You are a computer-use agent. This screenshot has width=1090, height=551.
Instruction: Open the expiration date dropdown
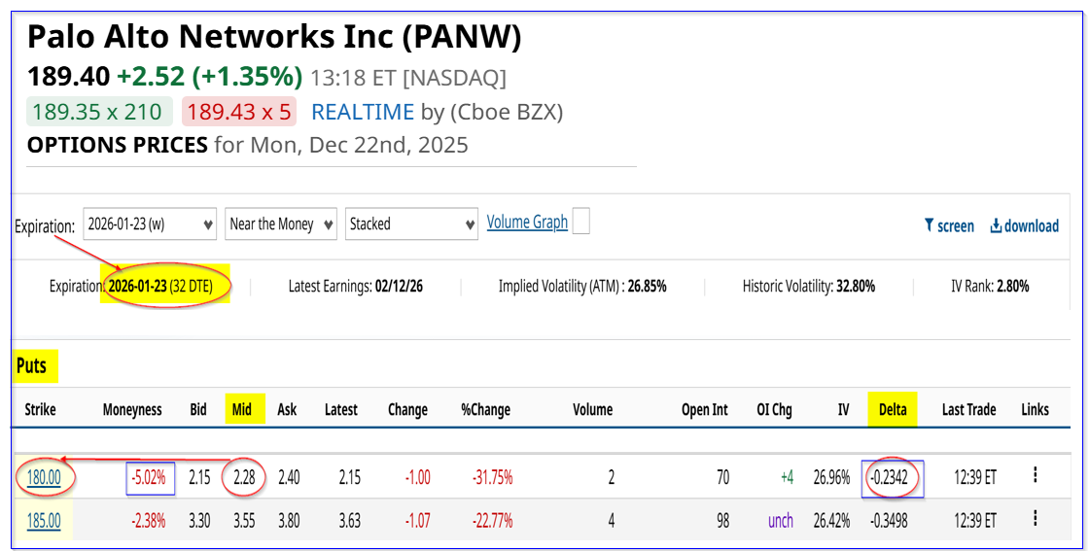pos(150,224)
